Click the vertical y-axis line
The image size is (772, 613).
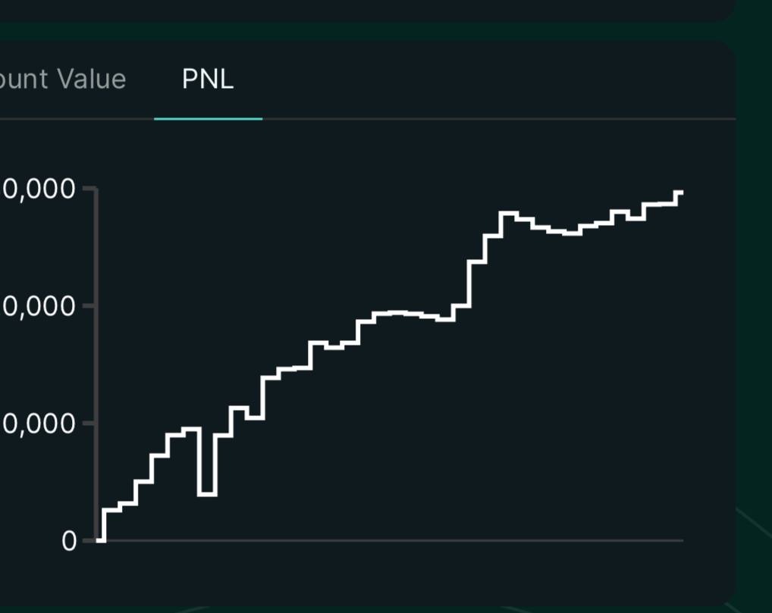point(96,364)
